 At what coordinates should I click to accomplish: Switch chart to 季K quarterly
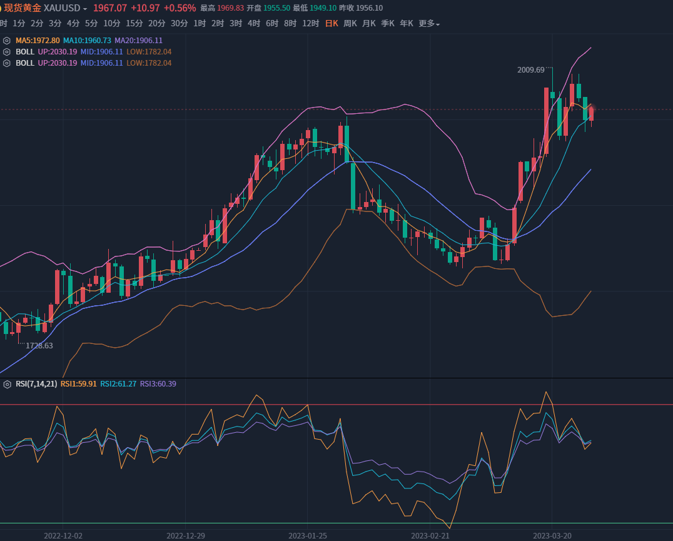click(x=388, y=24)
